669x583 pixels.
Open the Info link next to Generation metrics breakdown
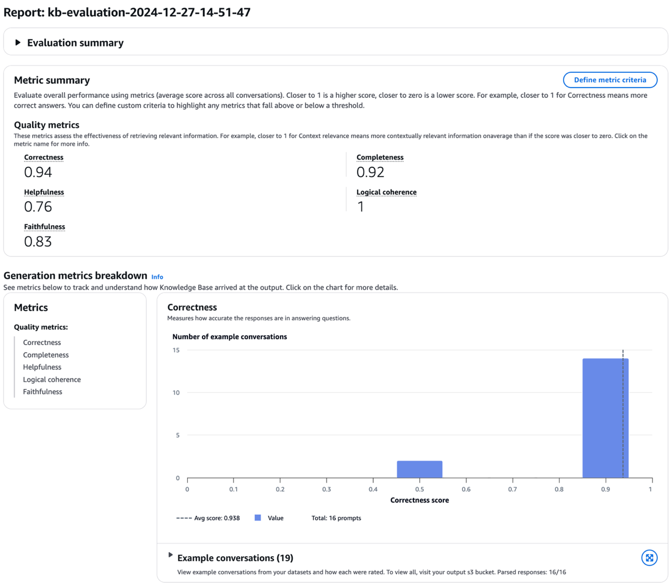tap(157, 277)
